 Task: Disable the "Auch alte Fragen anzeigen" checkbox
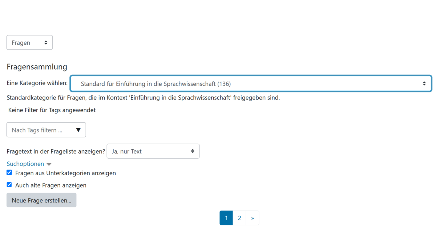(9, 184)
